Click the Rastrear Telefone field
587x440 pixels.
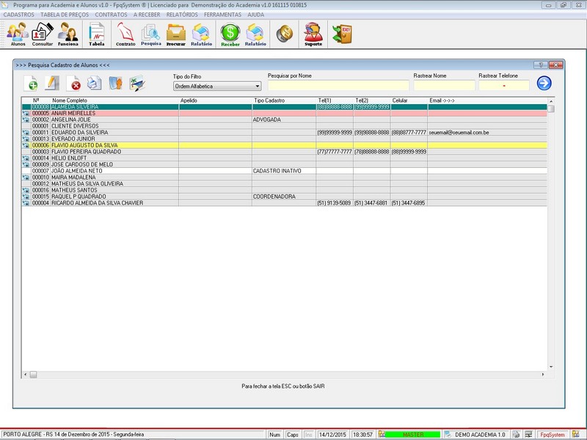click(x=503, y=86)
